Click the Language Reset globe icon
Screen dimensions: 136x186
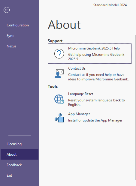coord(59,99)
